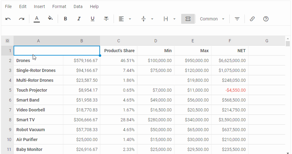Click the cell borders icon
This screenshot has width=292, height=154.
point(166,19)
